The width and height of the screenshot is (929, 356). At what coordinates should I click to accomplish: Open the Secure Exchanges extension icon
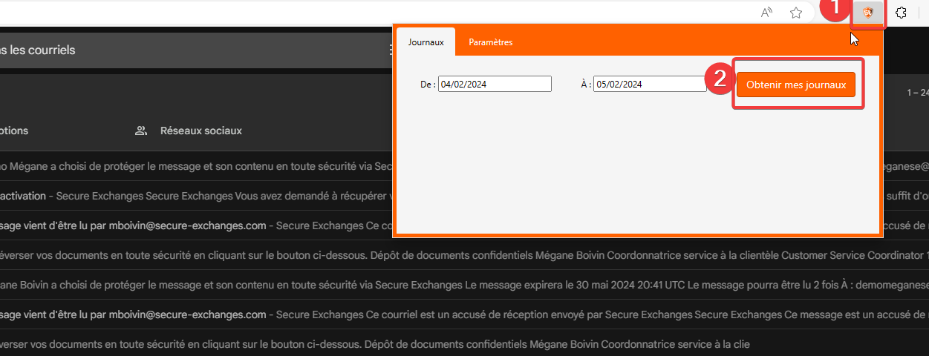coord(867,13)
